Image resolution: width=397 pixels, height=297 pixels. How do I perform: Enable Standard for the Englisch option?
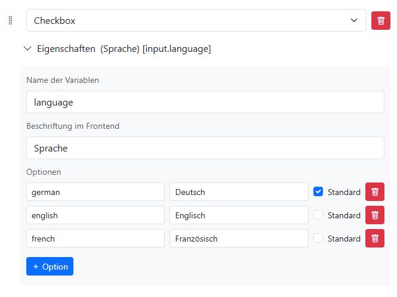point(318,215)
